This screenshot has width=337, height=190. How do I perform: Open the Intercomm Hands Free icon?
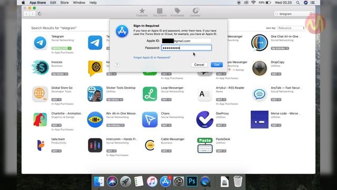(95, 145)
